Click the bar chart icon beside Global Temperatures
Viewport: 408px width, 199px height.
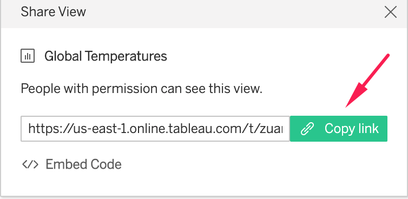click(x=28, y=56)
